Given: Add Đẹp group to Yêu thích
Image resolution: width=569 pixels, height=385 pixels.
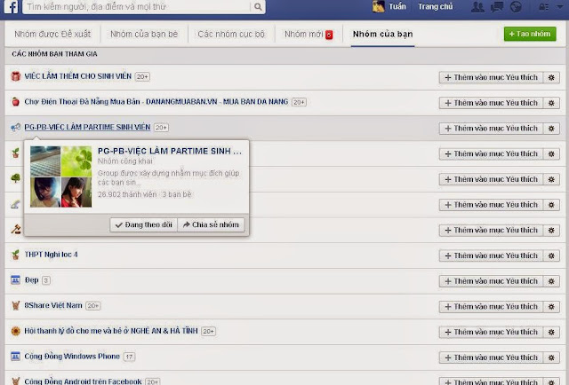Looking at the screenshot, I should point(491,281).
